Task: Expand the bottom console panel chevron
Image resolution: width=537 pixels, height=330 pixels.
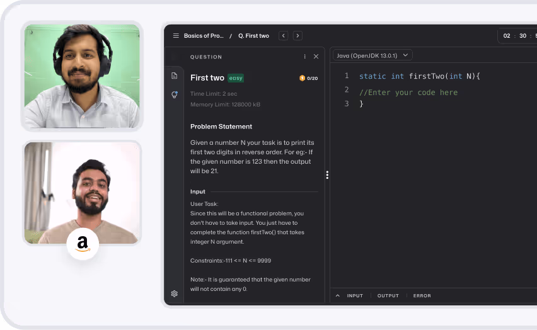Action: tap(338, 295)
